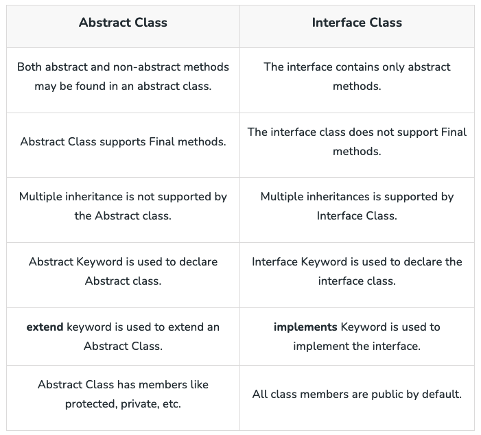
Task: Click the bold "extend" keyword
Action: click(45, 327)
